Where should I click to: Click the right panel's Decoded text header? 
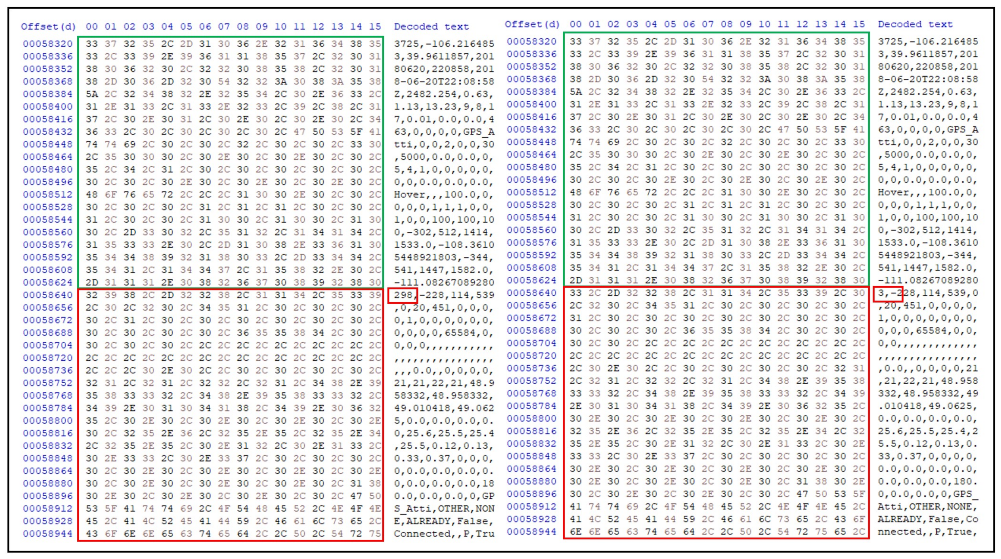click(x=915, y=24)
